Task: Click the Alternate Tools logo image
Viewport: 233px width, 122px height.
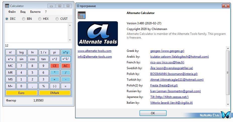Action: click(98, 34)
